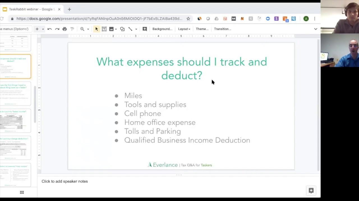Click the site lock security icon
The image size is (359, 201).
tap(12, 19)
